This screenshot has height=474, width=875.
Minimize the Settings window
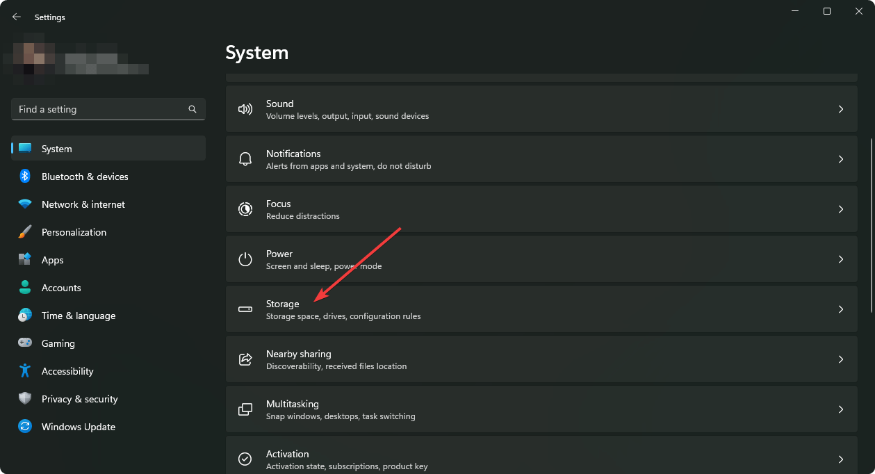coord(795,11)
